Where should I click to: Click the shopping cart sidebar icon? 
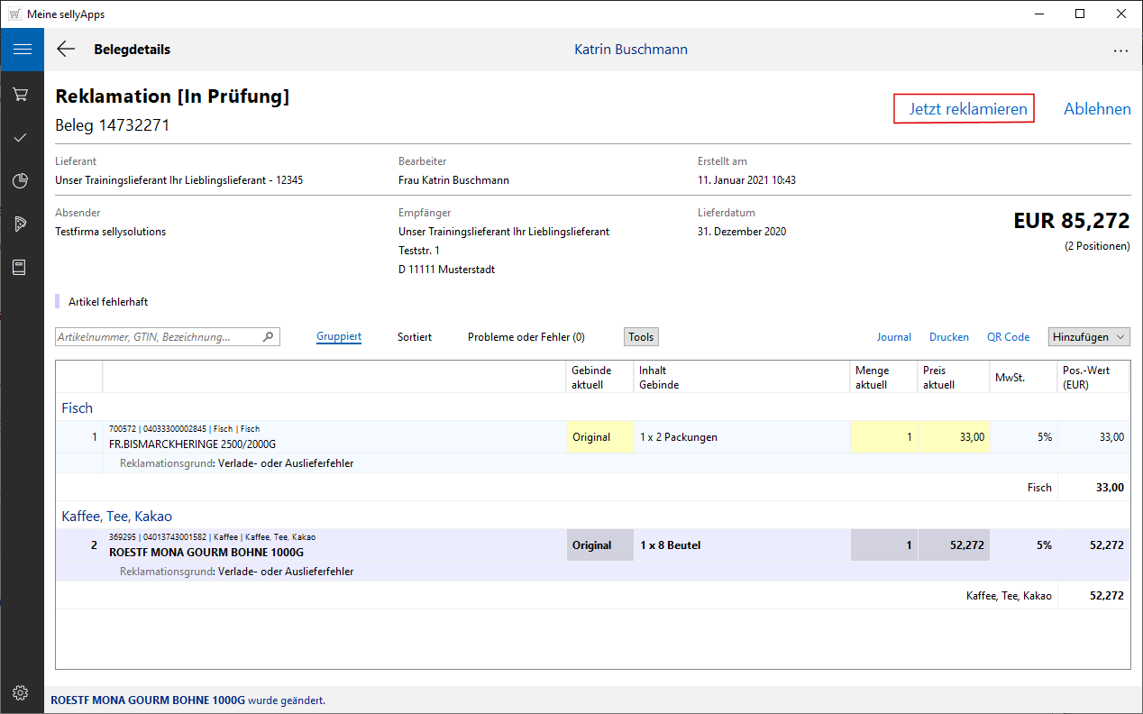click(21, 95)
